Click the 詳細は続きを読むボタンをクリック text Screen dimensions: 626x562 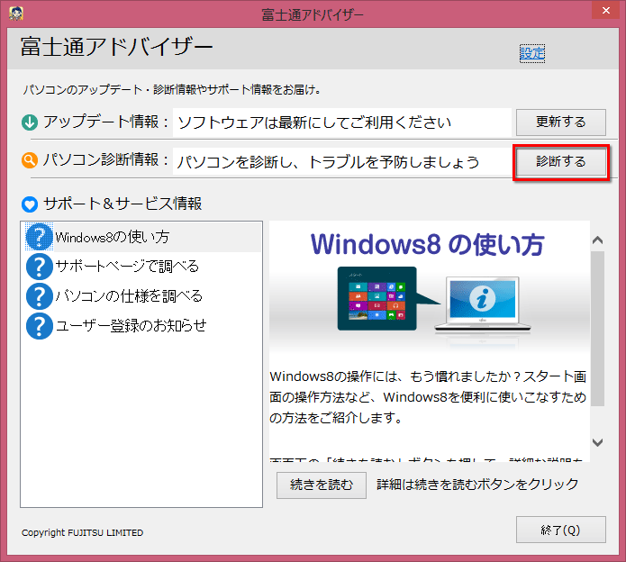477,485
